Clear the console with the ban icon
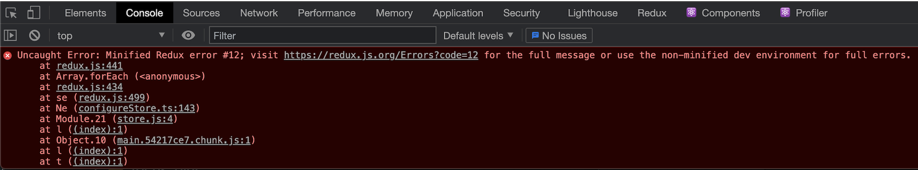918x170 pixels. point(35,35)
